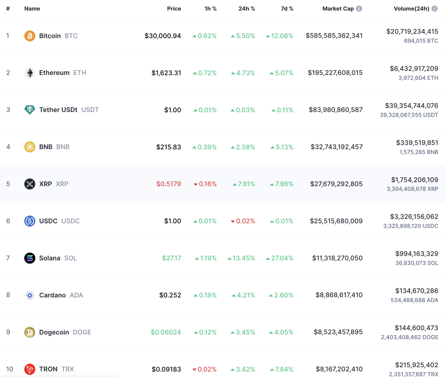Open the Volume(24h) info tooltip icon
445x377 pixels.
point(434,8)
